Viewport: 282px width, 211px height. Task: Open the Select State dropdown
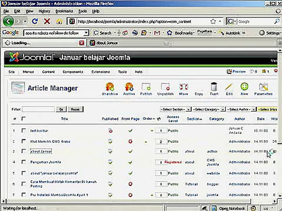[x=267, y=109]
